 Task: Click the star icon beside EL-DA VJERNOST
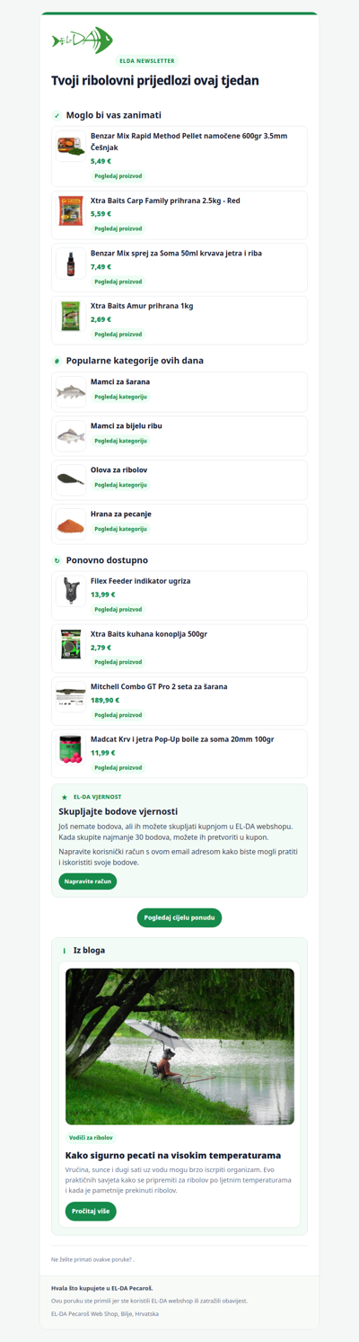point(64,797)
